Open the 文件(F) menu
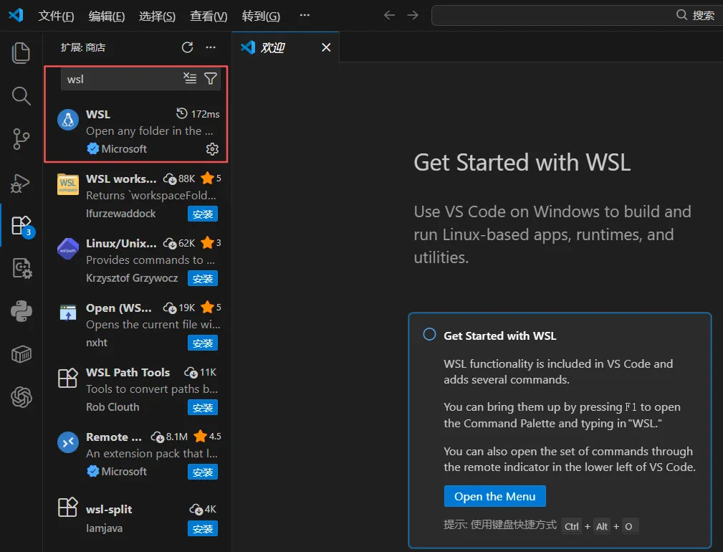Image resolution: width=723 pixels, height=552 pixels. (x=56, y=16)
